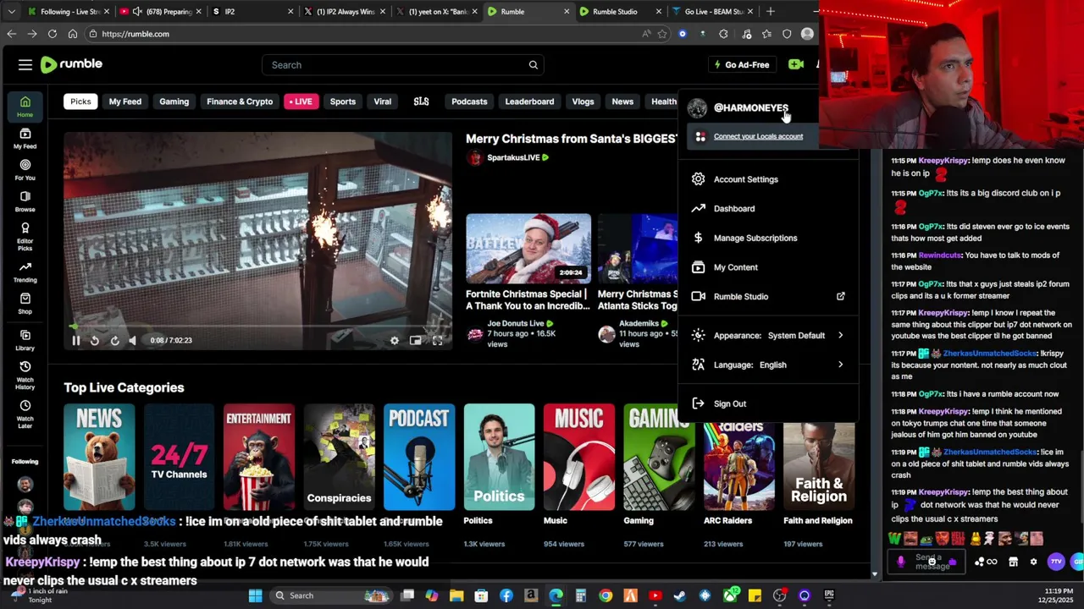1084x609 pixels.
Task: Open File Explorer from the taskbar
Action: point(456,595)
